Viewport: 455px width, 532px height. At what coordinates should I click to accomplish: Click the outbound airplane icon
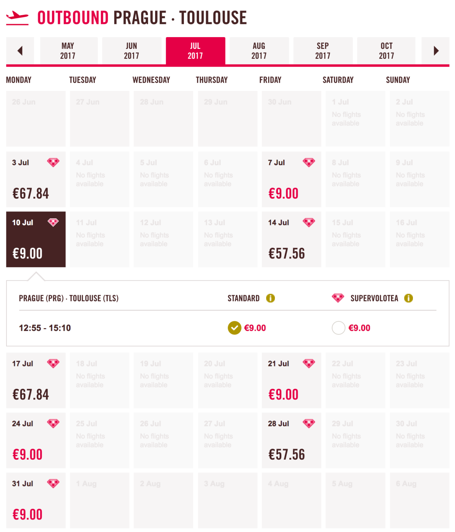17,17
